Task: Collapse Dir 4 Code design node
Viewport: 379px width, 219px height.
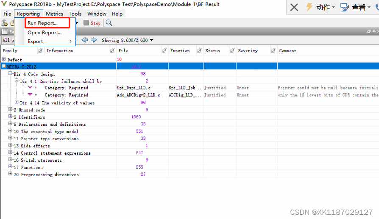Action: (x=10, y=73)
